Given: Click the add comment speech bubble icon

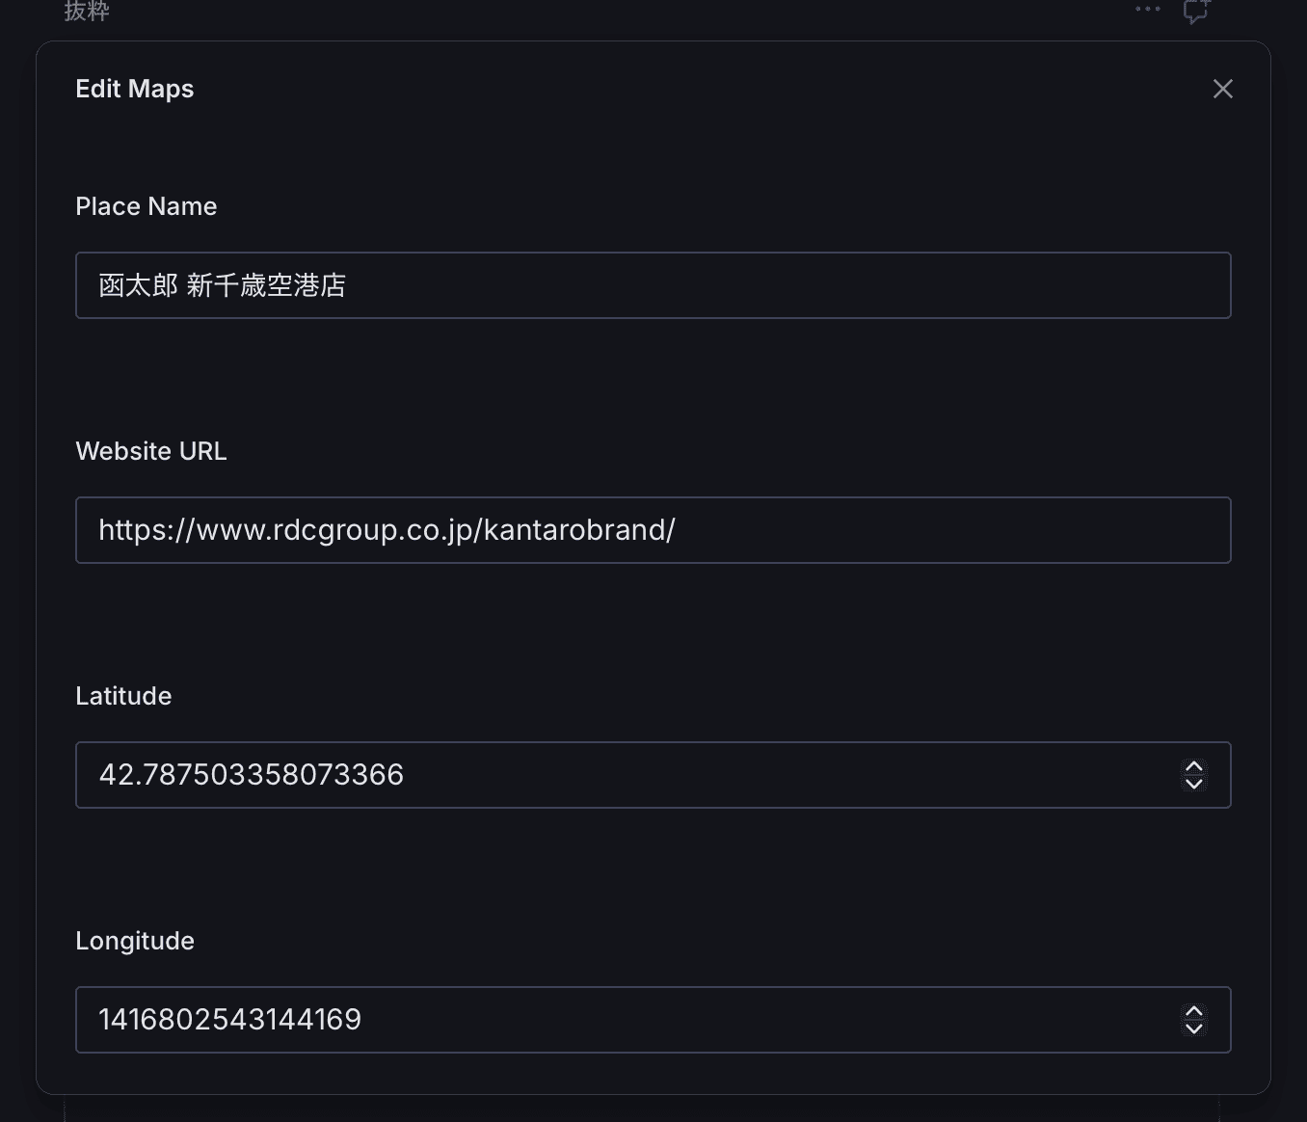Looking at the screenshot, I should tap(1196, 11).
